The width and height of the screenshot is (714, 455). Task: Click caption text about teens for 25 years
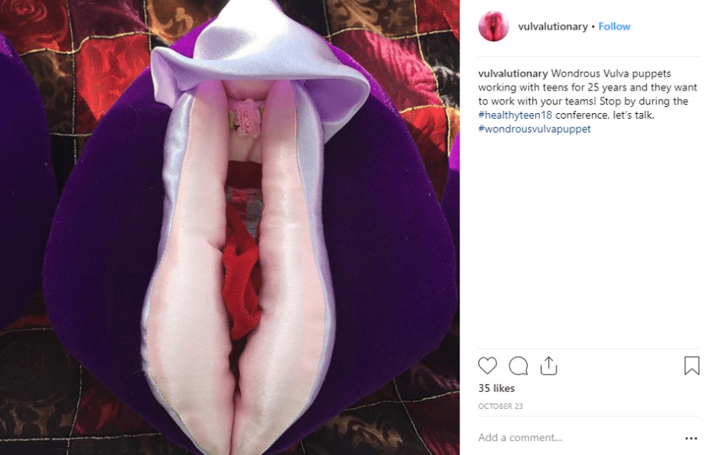tap(588, 87)
